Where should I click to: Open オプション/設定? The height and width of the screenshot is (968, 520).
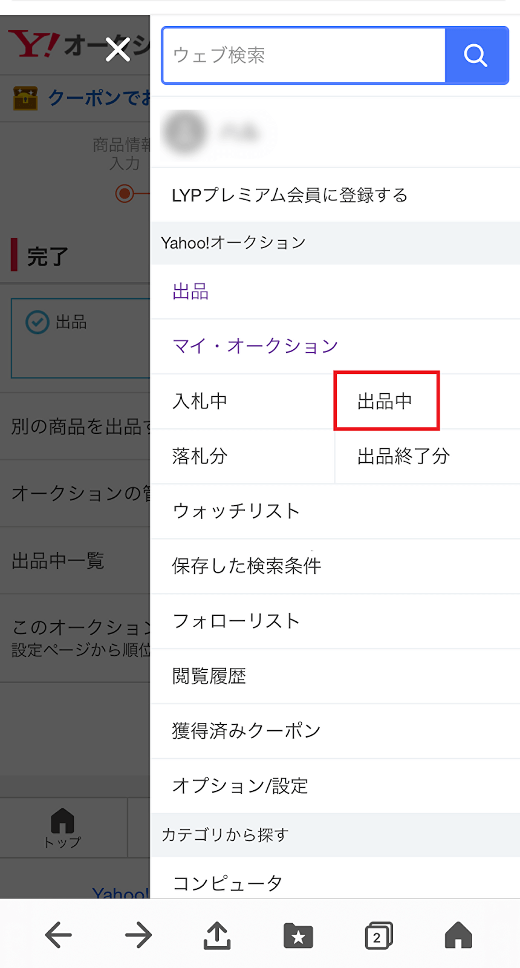[335, 786]
